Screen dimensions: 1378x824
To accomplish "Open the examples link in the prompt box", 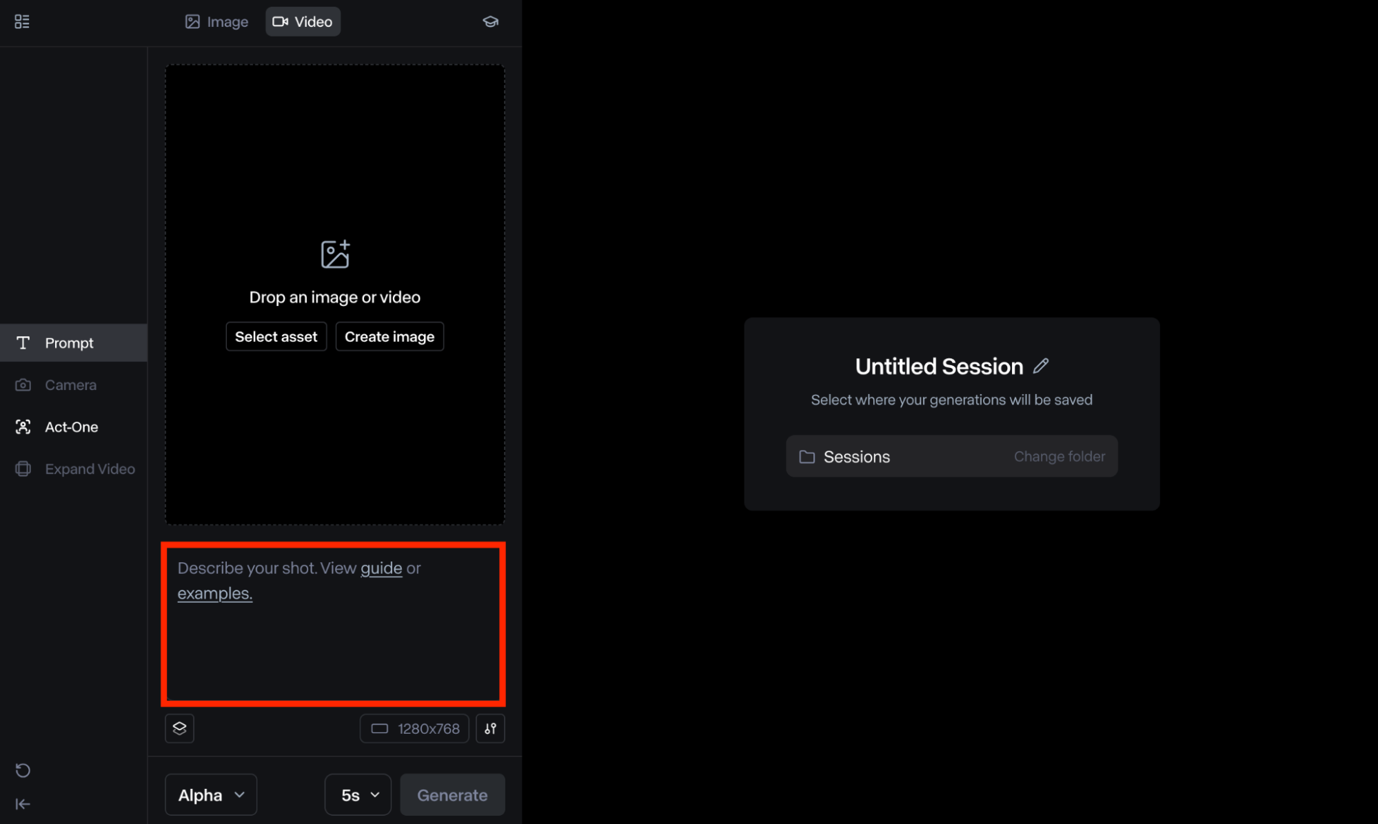I will pos(215,593).
